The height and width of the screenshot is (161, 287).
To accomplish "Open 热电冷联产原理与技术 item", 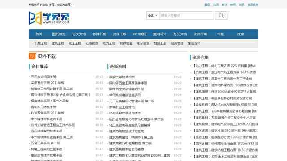I will coord(125,113).
